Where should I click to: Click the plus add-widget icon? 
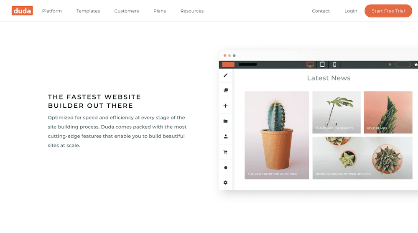(226, 106)
